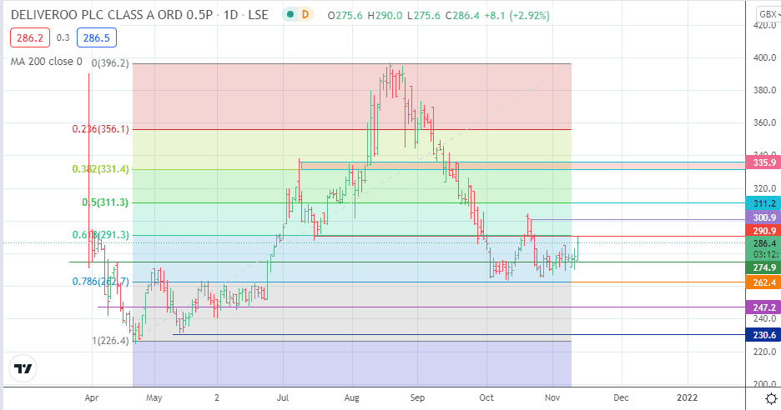The width and height of the screenshot is (781, 410).
Task: Click the 380.0 value on the price scale
Action: click(764, 90)
